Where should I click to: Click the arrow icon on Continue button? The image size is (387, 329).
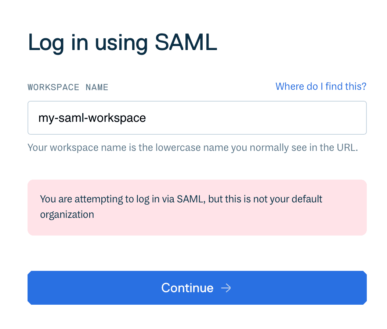(x=226, y=288)
